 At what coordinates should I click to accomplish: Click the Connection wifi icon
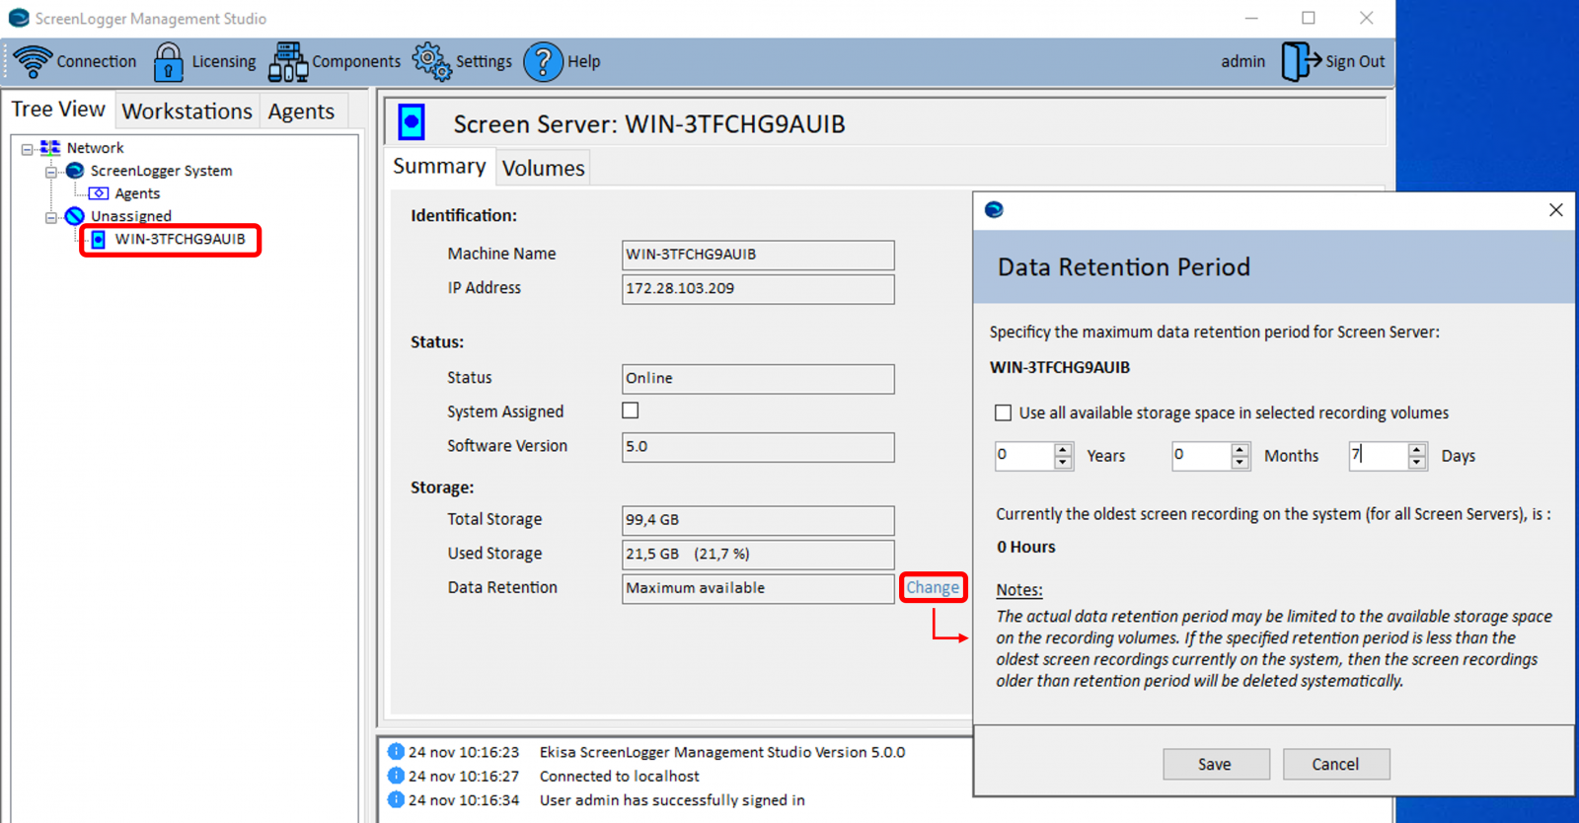click(33, 61)
